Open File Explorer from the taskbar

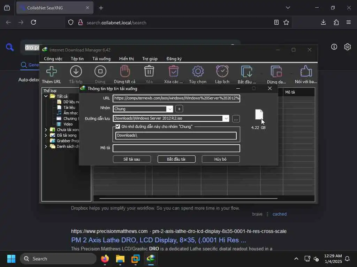(x=120, y=259)
